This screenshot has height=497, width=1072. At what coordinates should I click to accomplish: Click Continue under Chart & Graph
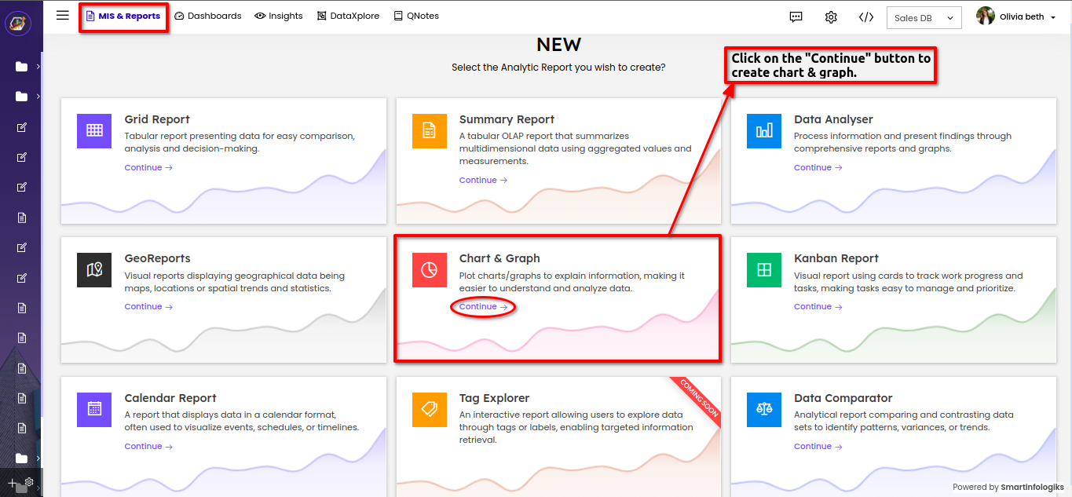483,307
